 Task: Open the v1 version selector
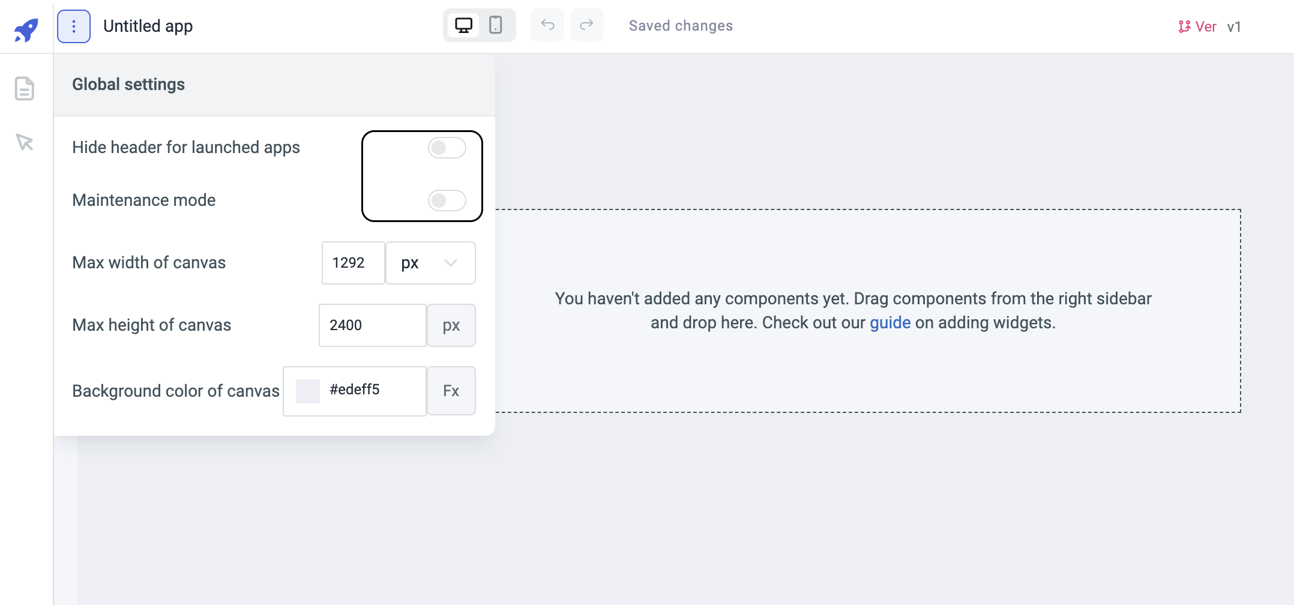coord(1235,26)
